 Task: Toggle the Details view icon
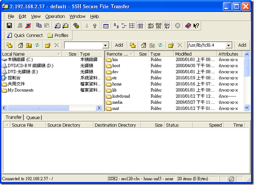point(140,26)
